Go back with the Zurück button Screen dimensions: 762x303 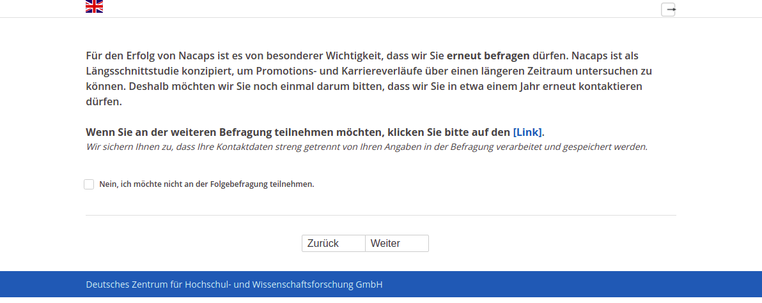pyautogui.click(x=334, y=244)
